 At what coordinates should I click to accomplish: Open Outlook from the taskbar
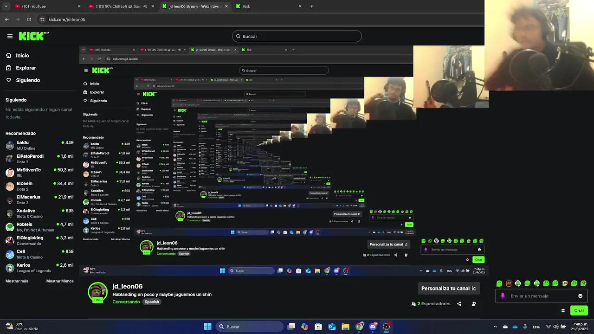[332, 327]
